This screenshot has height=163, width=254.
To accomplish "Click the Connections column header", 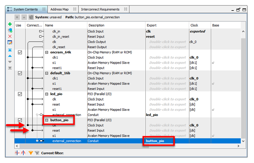I will tap(34, 25).
